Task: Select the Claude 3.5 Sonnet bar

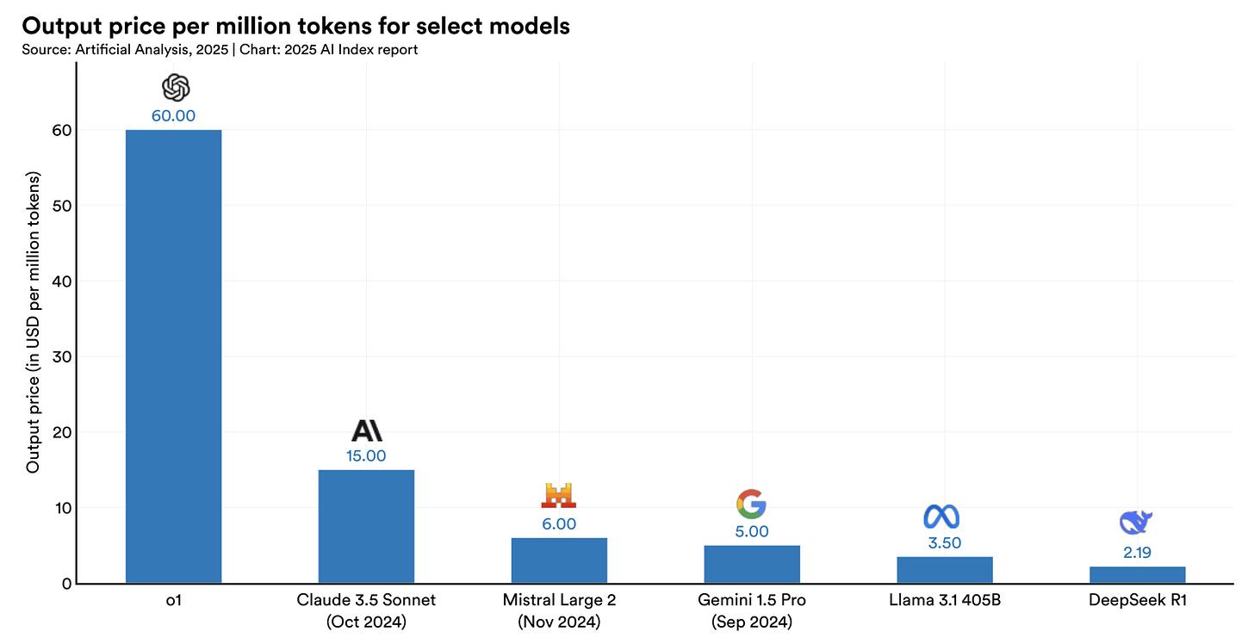Action: 366,526
